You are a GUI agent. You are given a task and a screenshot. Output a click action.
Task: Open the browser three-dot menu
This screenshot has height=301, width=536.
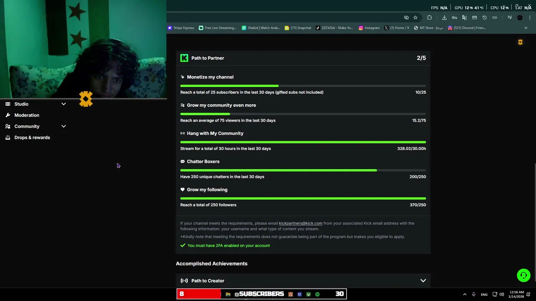coord(530,18)
